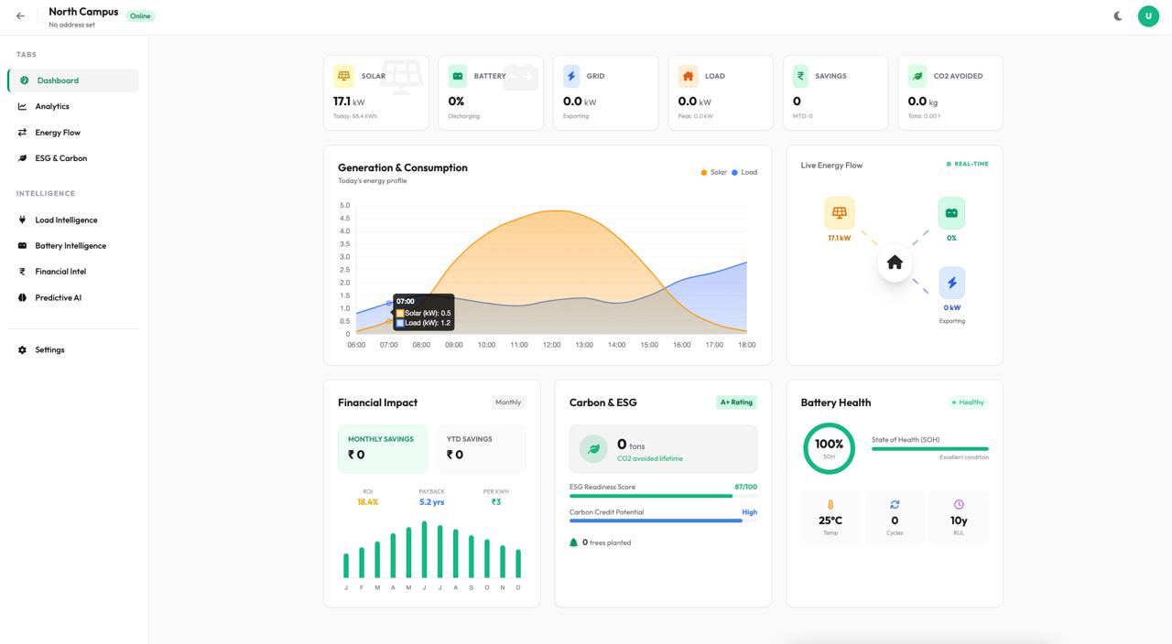Go to ESG & Carbon section
The height and width of the screenshot is (644, 1172).
[x=60, y=158]
